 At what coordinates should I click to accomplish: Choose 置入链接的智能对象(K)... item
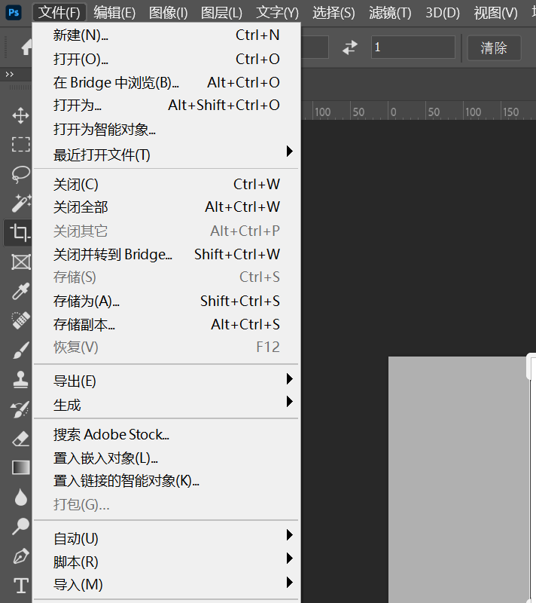[166, 481]
